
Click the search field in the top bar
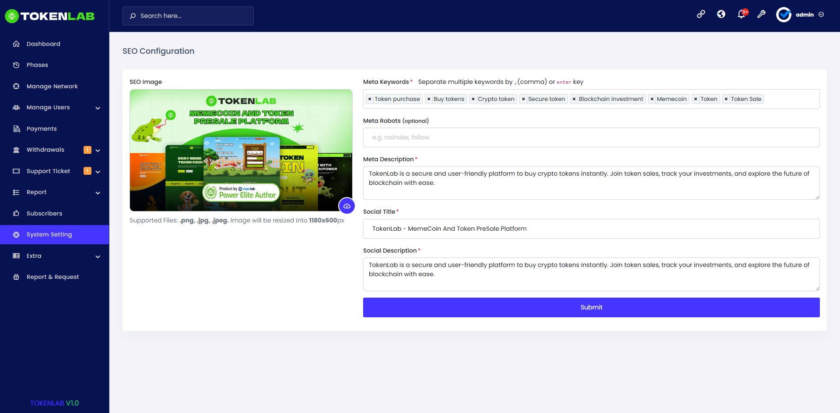click(188, 16)
